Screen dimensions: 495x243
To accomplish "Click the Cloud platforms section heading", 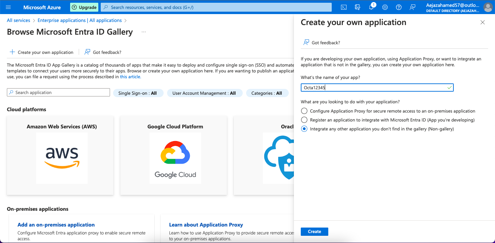I will coord(26,109).
